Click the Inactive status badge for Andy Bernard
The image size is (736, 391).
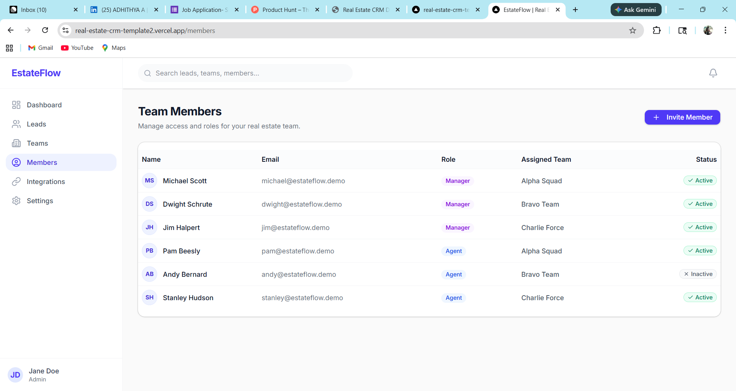698,274
